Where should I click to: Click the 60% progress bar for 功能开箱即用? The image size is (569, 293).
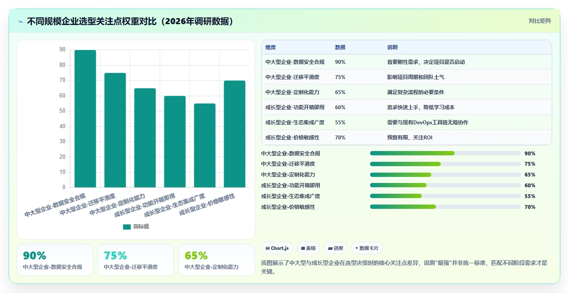(x=446, y=186)
